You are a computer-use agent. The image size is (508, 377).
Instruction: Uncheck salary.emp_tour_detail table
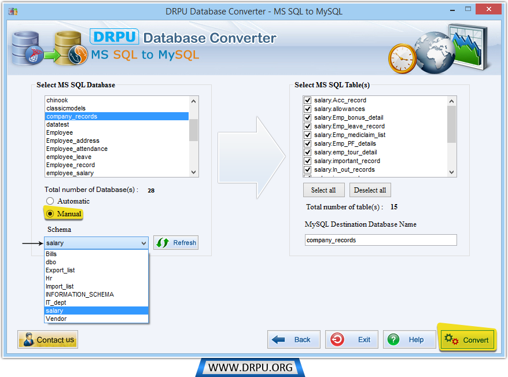click(x=307, y=152)
